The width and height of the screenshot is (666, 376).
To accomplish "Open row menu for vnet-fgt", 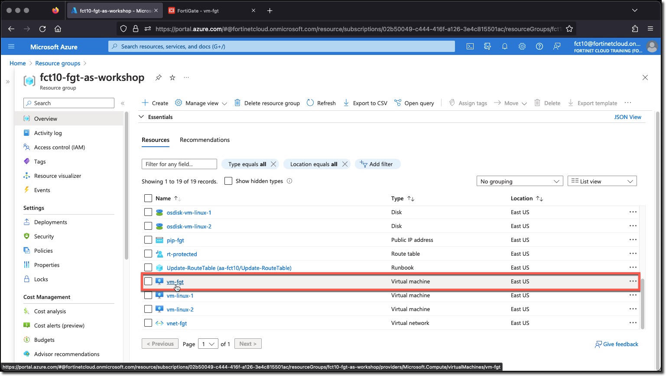I will pos(633,323).
